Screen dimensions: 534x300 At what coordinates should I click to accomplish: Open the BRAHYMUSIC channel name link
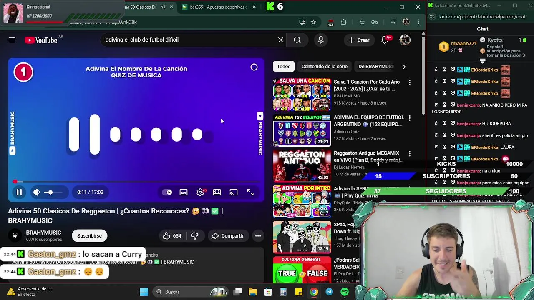[x=43, y=232]
